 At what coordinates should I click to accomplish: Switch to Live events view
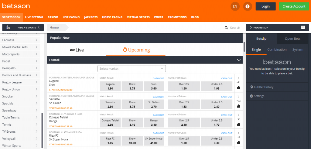point(77,50)
